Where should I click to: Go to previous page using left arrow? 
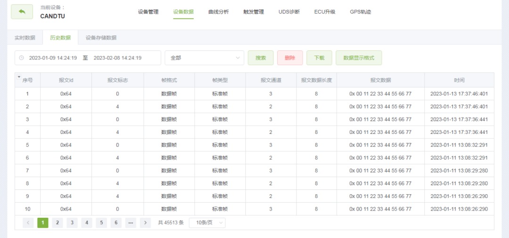coord(28,223)
